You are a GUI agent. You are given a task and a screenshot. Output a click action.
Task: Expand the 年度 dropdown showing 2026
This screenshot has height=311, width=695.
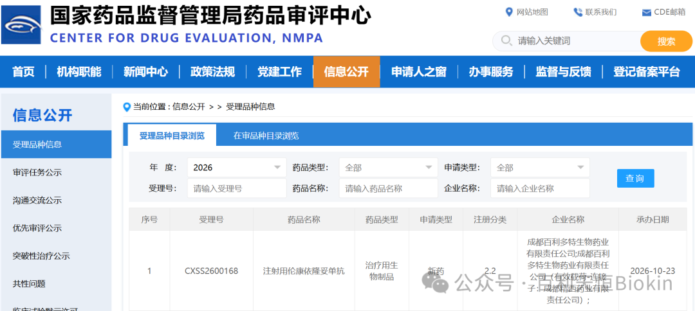pyautogui.click(x=237, y=168)
